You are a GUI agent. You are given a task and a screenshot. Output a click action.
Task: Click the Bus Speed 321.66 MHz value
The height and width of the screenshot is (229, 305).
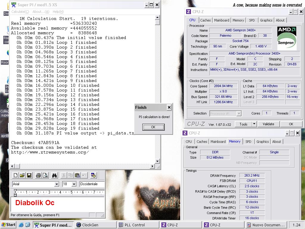223,97
